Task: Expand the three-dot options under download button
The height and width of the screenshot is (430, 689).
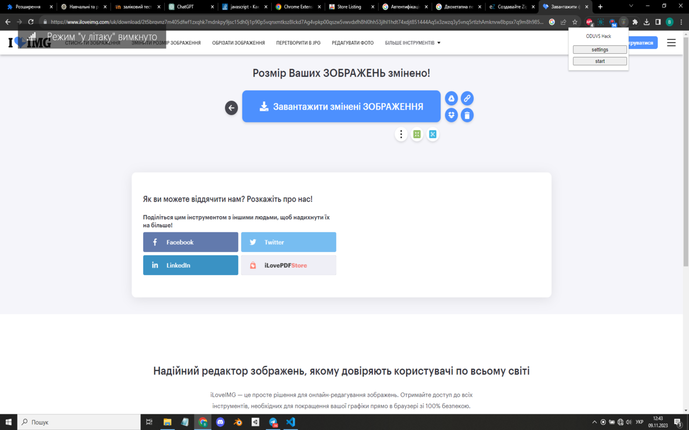Action: pyautogui.click(x=401, y=134)
